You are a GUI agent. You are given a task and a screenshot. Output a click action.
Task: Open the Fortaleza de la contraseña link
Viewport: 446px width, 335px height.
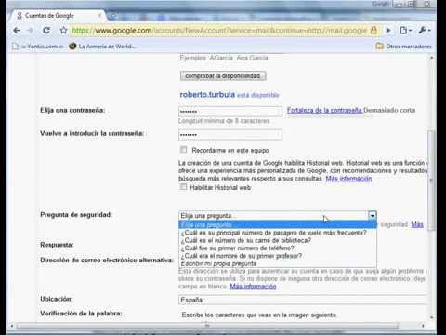tap(325, 110)
